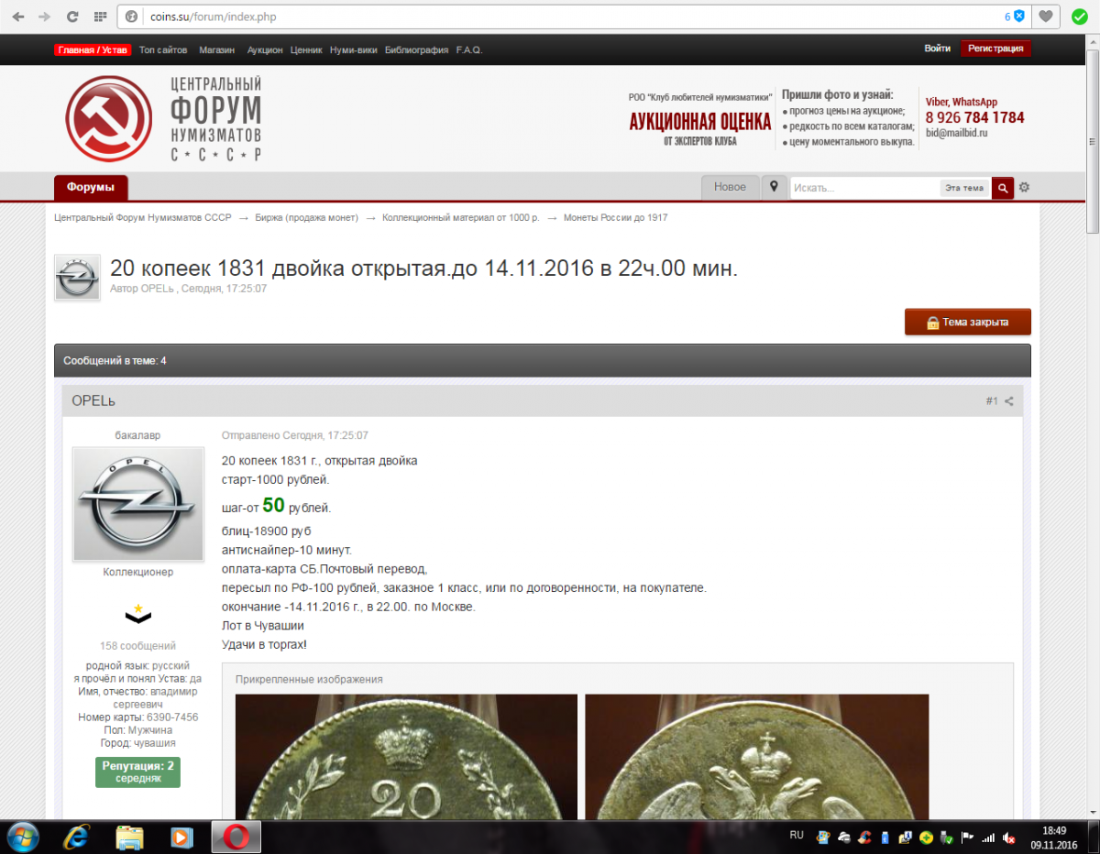Select the Форумы tab
The height and width of the screenshot is (854, 1100).
tap(91, 187)
